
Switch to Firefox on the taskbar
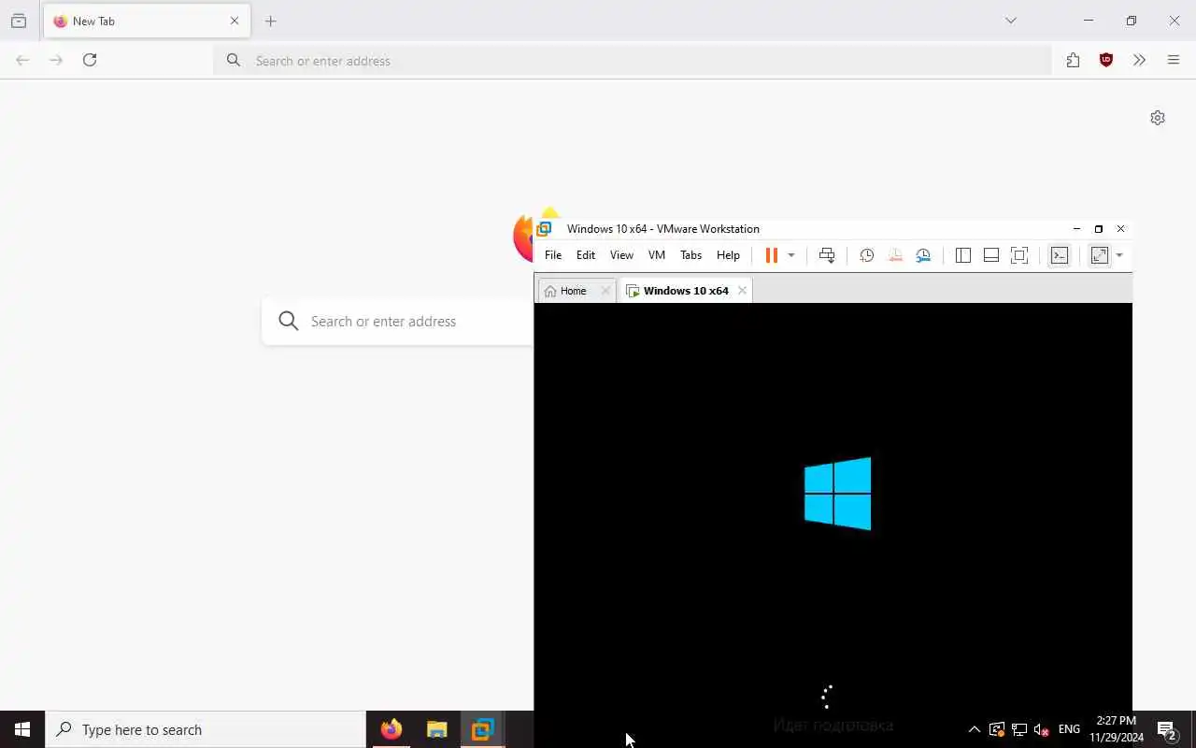point(392,729)
